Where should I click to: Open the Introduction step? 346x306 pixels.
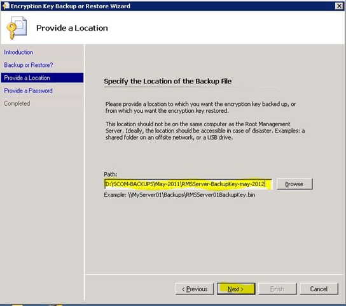(18, 52)
